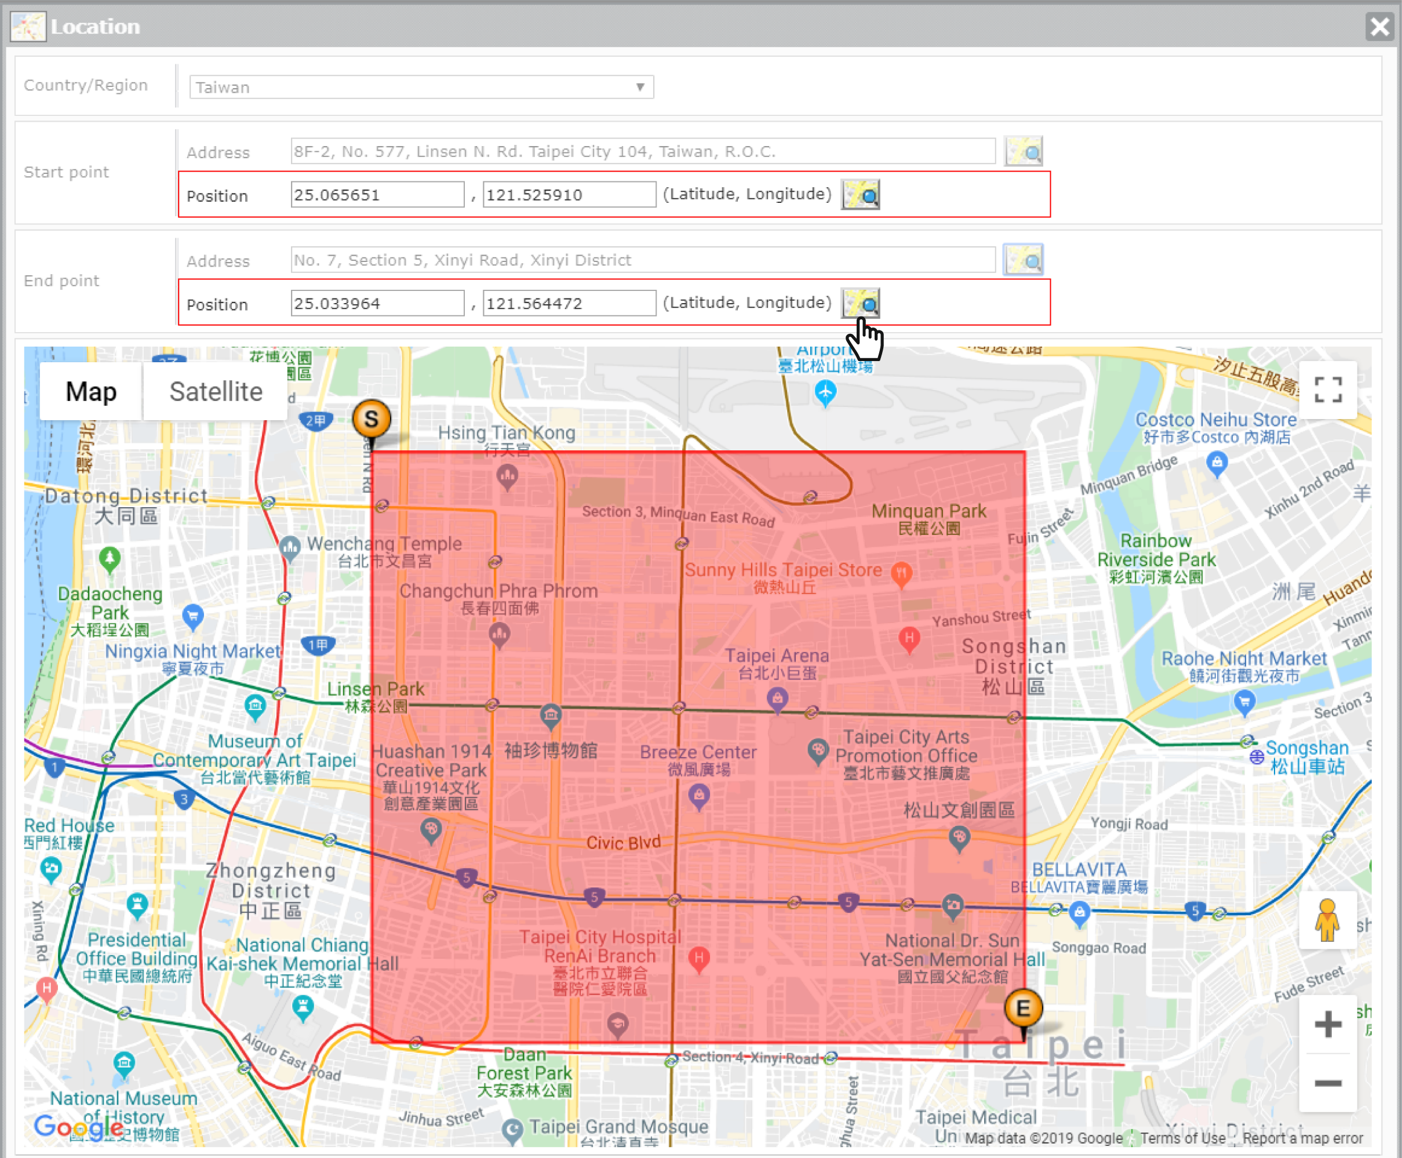Click the Presidential Office Building label
The image size is (1402, 1158).
tap(137, 958)
